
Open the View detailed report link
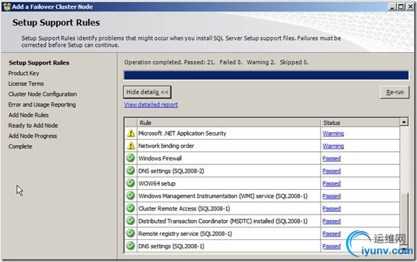point(151,105)
